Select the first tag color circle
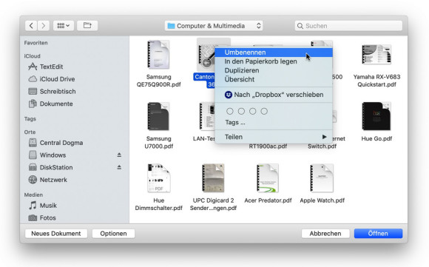The height and width of the screenshot is (267, 429). (230, 112)
